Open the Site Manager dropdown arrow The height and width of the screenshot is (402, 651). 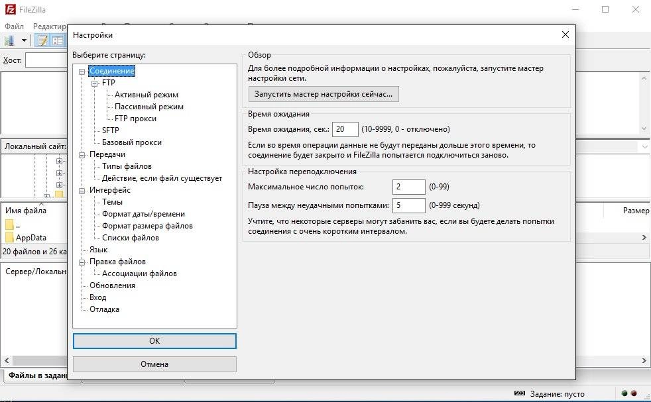click(x=24, y=40)
